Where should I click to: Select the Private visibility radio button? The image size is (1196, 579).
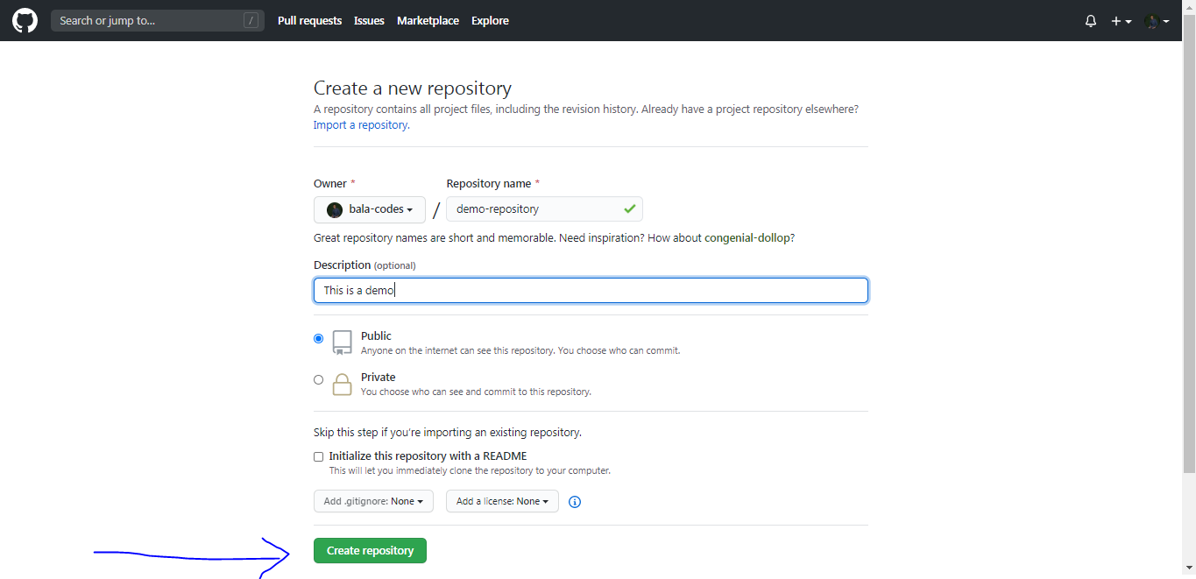pos(318,378)
